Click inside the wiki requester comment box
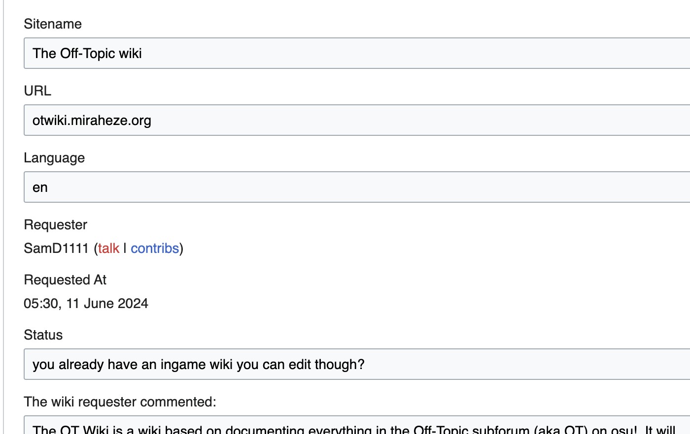The height and width of the screenshot is (434, 690). coord(357,425)
